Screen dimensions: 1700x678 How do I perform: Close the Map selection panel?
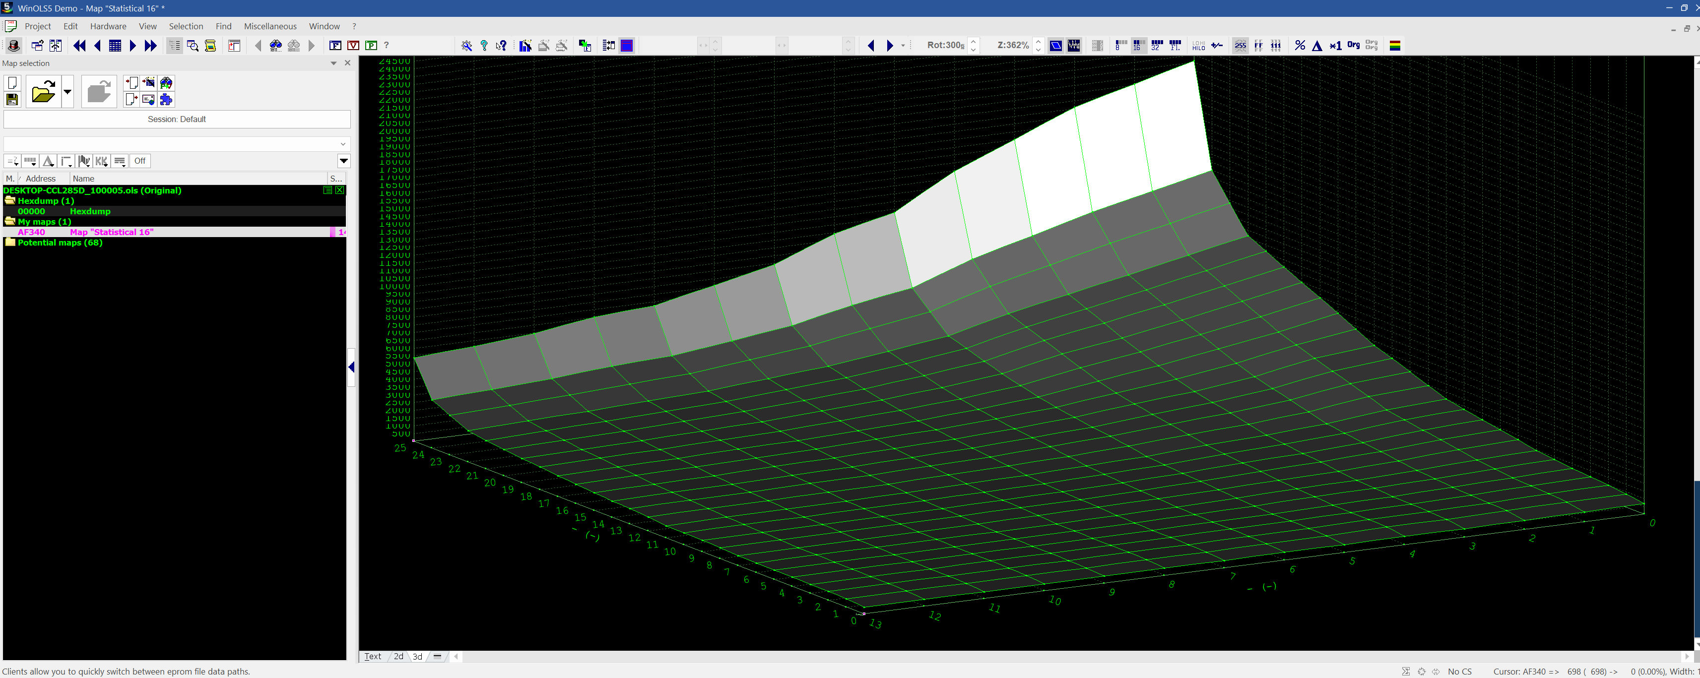click(x=348, y=63)
